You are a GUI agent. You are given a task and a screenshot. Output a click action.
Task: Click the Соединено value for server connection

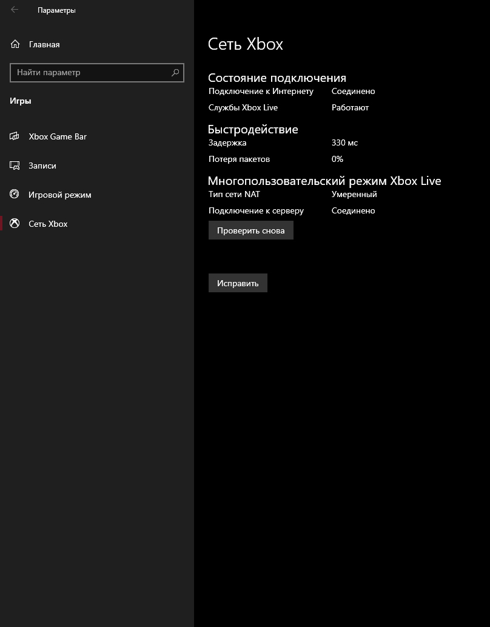click(x=353, y=210)
